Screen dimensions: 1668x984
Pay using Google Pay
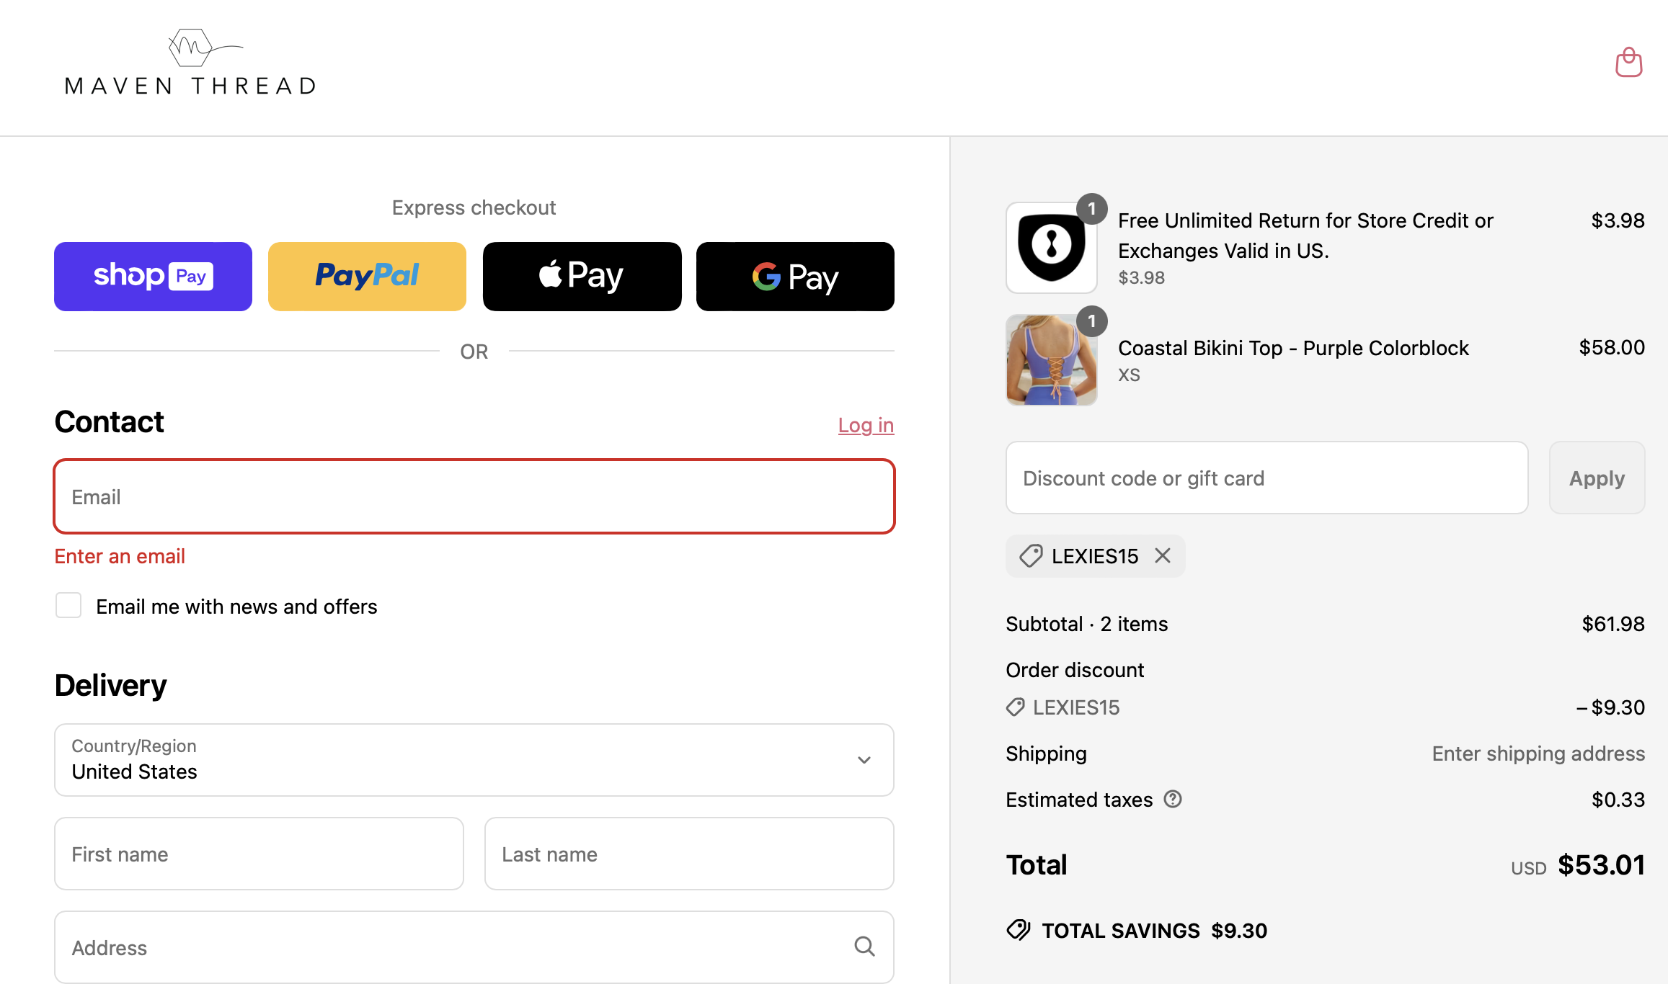794,276
